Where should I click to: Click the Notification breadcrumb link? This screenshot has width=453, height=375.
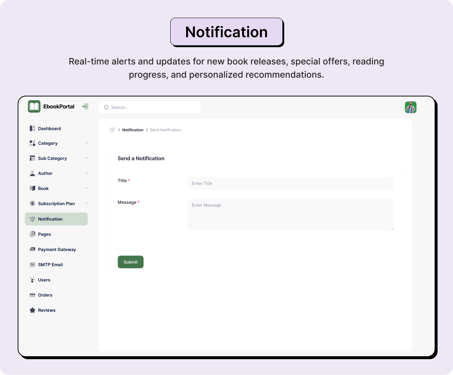coord(133,130)
